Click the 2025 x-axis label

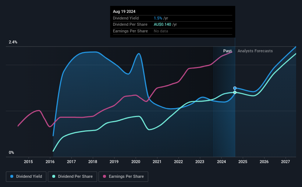[243, 162]
